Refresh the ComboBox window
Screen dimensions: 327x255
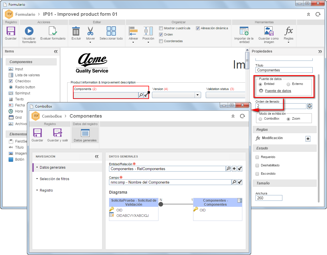242,116
